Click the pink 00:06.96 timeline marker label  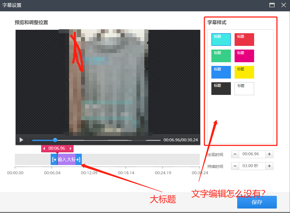click(57, 148)
